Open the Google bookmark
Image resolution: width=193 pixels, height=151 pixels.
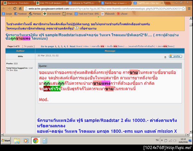click(7, 14)
